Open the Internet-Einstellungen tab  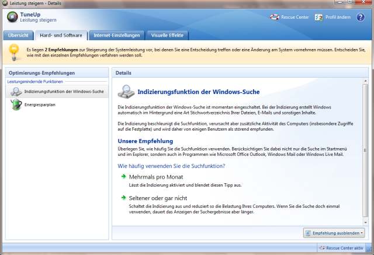click(117, 35)
